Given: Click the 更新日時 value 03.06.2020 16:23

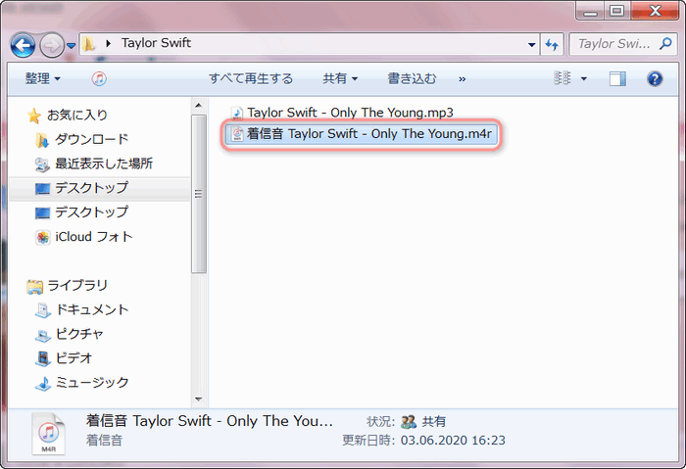Looking at the screenshot, I should [453, 441].
